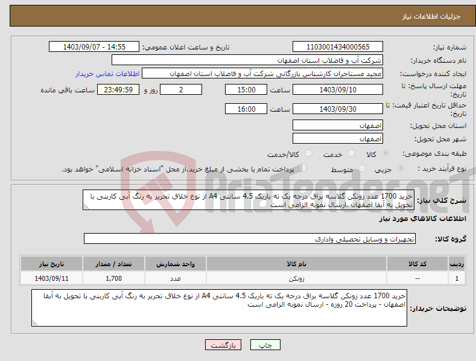Click the row number cell 1
The height and width of the screenshot is (361, 476).
tap(457, 278)
